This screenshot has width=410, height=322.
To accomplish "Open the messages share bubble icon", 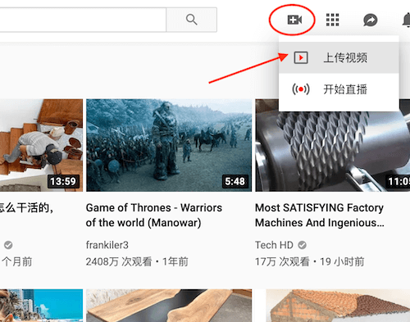I will click(x=371, y=20).
